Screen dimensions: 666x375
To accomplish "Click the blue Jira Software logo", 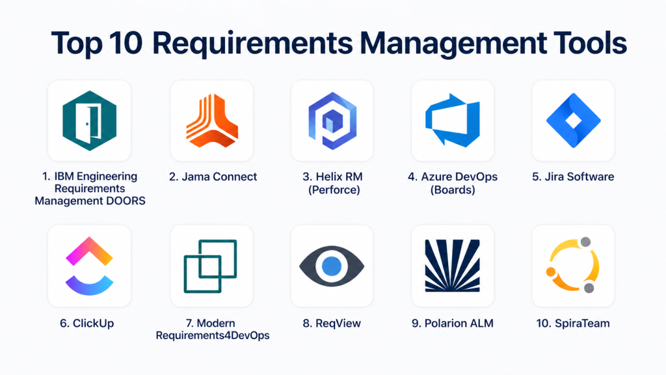I will (573, 121).
